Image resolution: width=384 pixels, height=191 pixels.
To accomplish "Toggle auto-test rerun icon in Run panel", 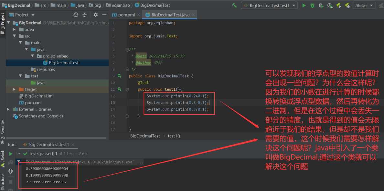I will coord(11,171).
